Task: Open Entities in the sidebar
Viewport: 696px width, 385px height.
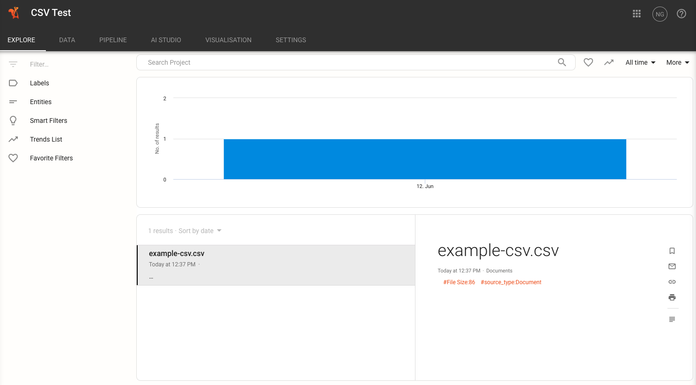Action: pyautogui.click(x=41, y=102)
